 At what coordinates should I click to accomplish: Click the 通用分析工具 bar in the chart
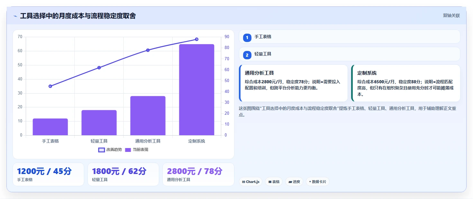pyautogui.click(x=148, y=116)
